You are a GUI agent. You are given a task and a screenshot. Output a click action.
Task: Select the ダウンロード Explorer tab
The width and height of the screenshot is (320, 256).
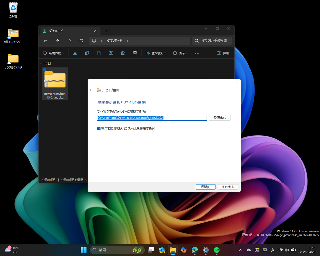[70, 31]
